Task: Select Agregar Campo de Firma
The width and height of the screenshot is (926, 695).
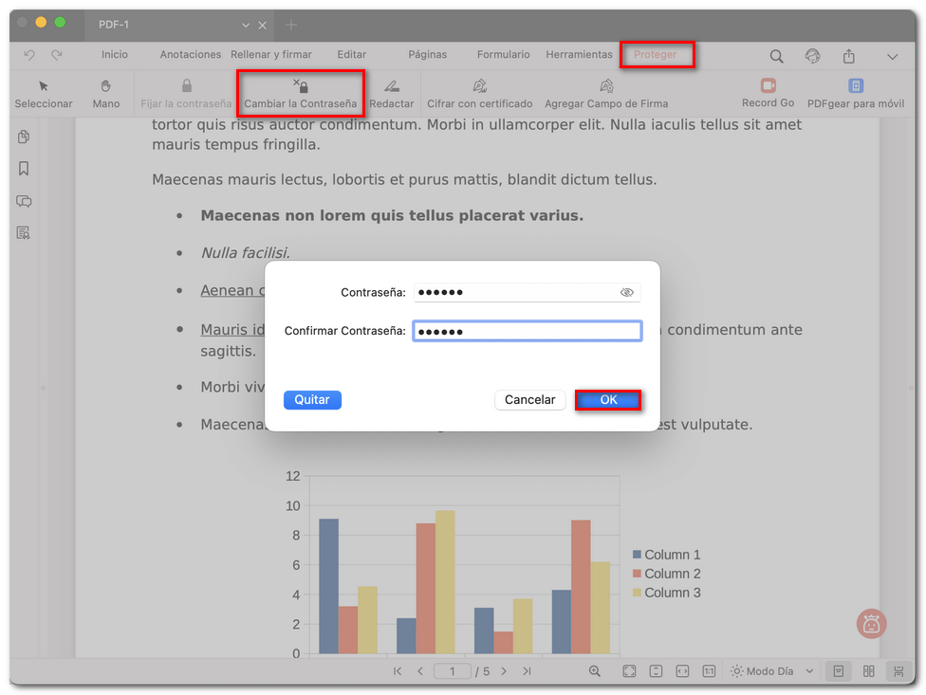Action: tap(606, 92)
